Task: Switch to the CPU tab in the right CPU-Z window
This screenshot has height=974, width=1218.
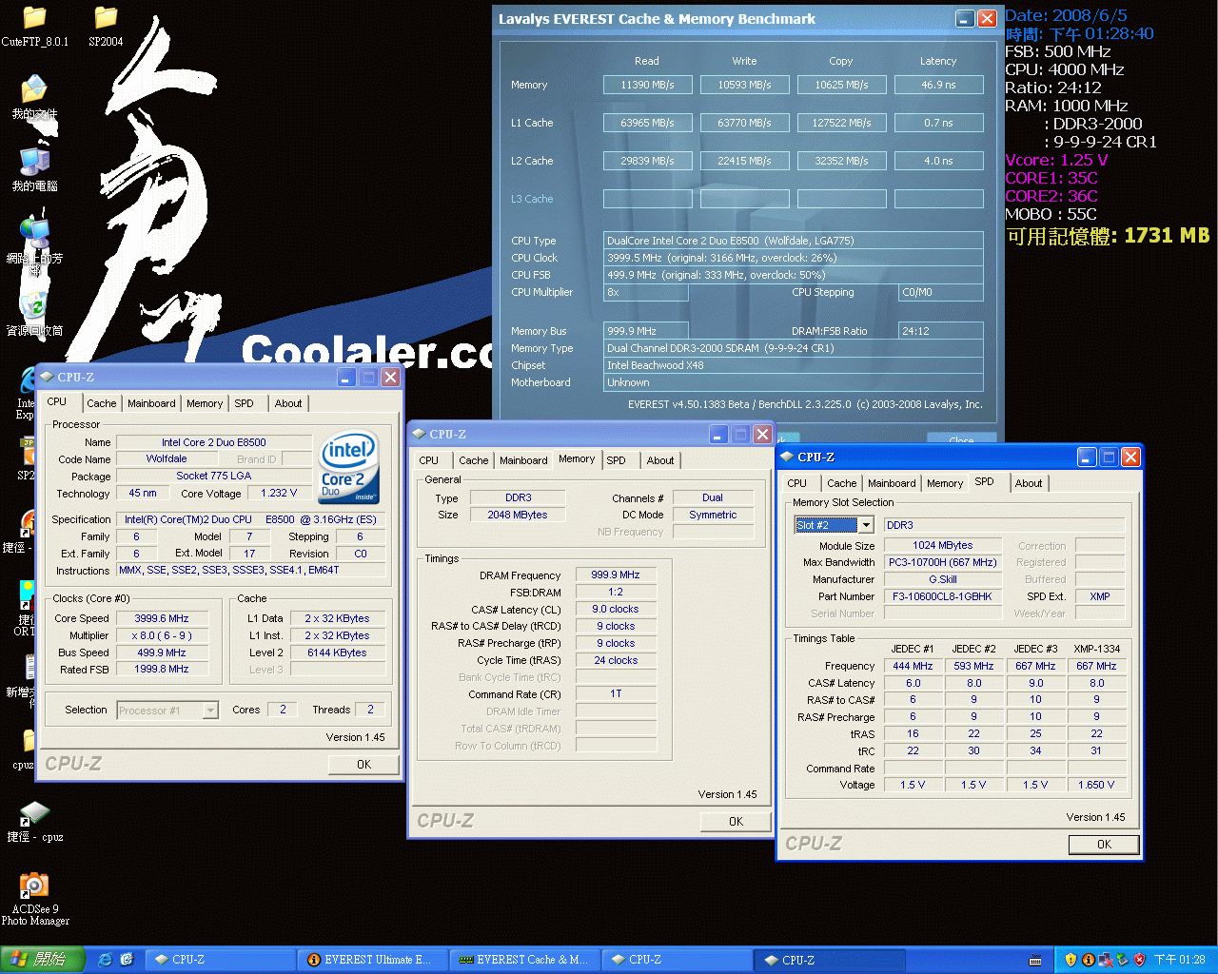Action: (x=797, y=483)
